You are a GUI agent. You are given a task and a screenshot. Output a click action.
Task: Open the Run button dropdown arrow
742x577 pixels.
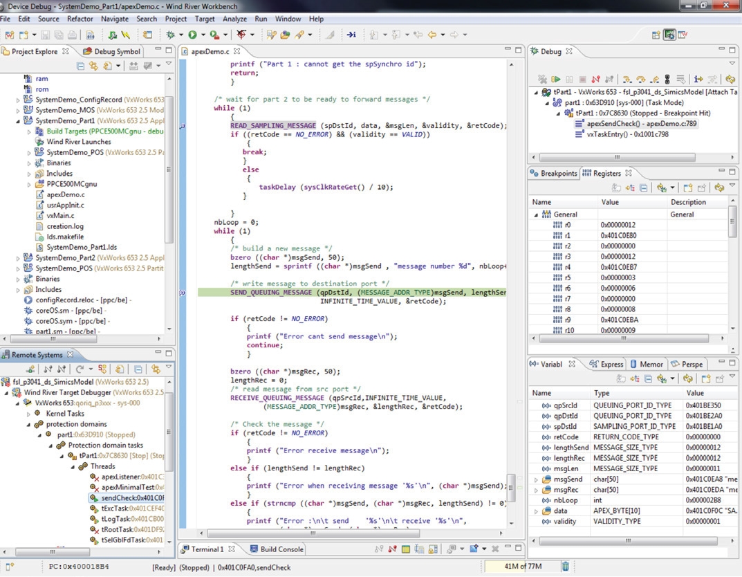click(x=203, y=35)
